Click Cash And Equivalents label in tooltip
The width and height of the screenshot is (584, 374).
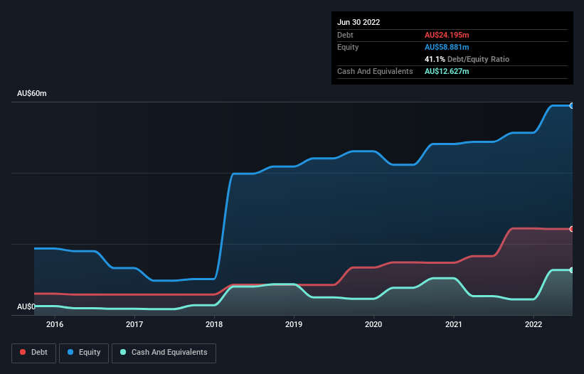pyautogui.click(x=375, y=71)
